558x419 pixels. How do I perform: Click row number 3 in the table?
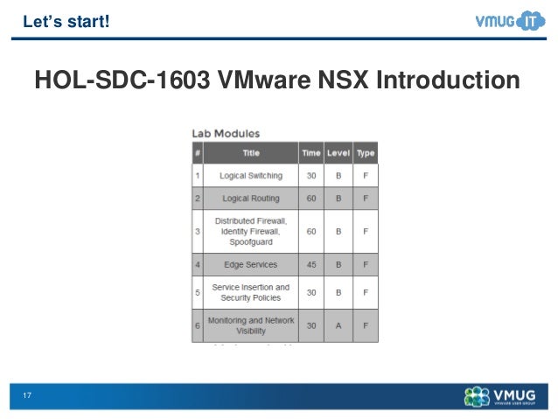point(198,232)
